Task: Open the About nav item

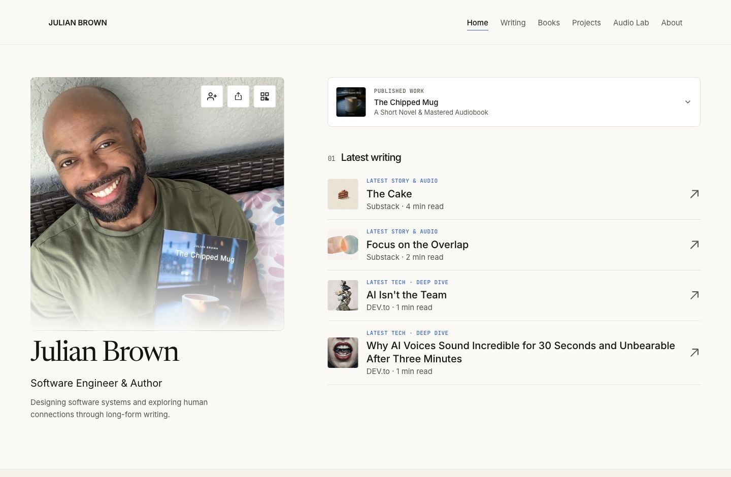Action: pos(672,23)
